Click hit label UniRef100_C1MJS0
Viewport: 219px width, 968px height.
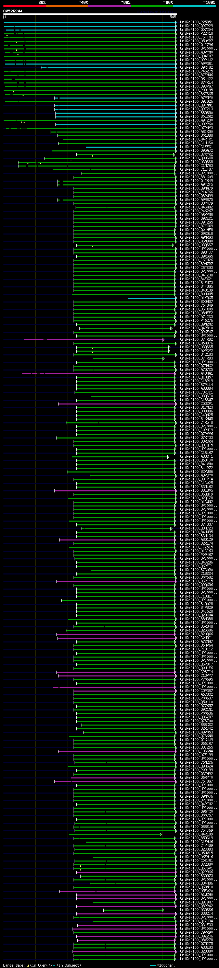point(196,143)
